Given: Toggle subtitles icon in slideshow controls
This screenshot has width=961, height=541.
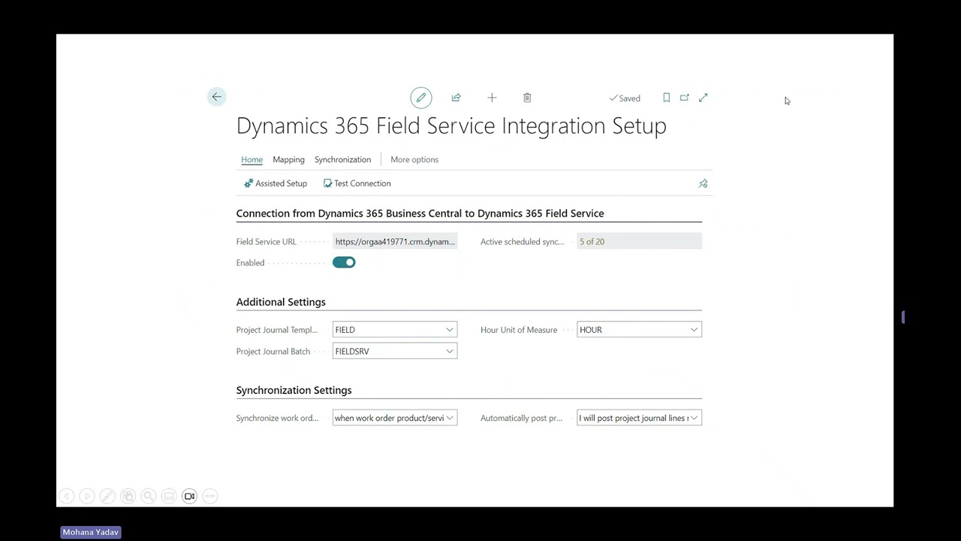Looking at the screenshot, I should pyautogui.click(x=169, y=496).
